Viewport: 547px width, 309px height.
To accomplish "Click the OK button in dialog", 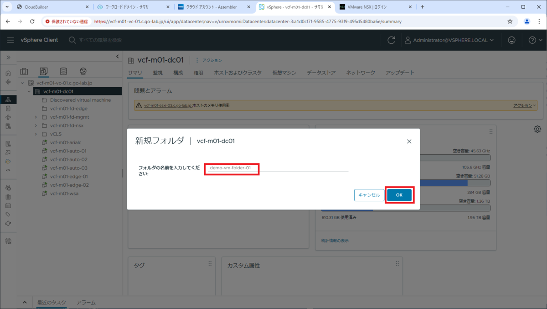I will coord(399,195).
